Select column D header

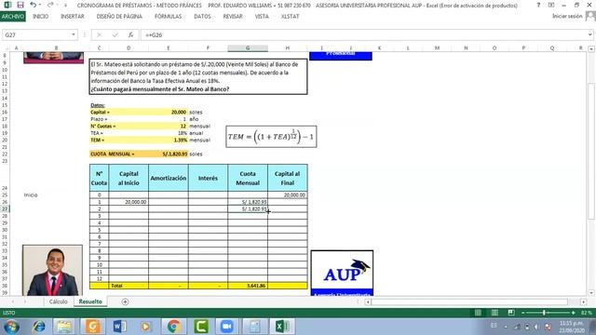(x=129, y=47)
